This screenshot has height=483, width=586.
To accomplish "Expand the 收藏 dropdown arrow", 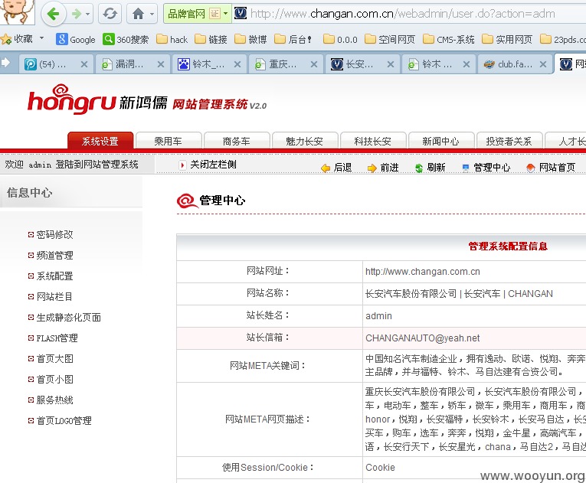I will click(x=41, y=38).
